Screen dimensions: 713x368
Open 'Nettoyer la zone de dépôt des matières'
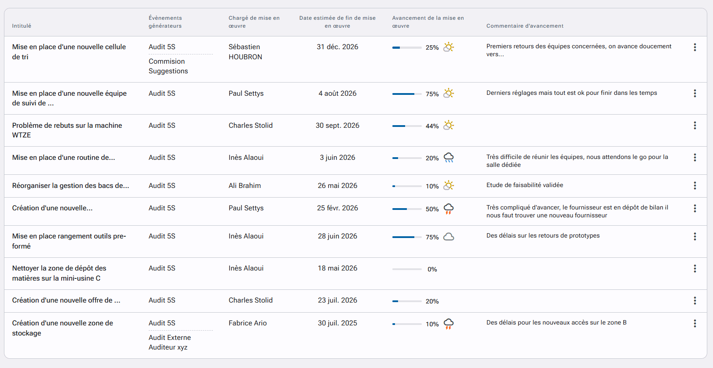point(59,273)
